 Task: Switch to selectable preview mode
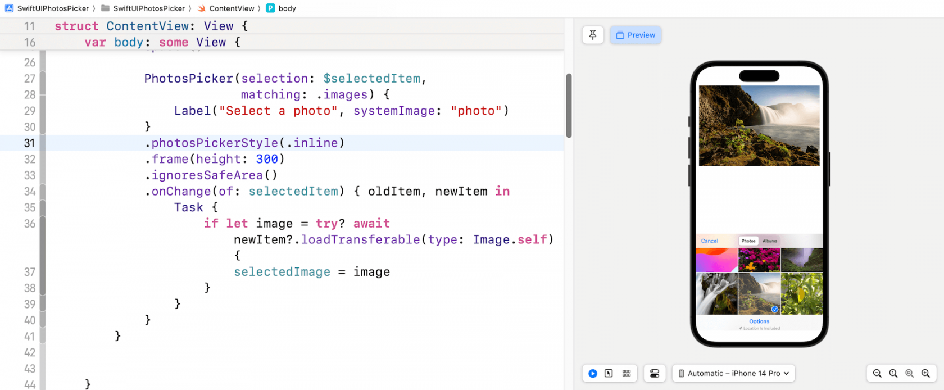(609, 373)
